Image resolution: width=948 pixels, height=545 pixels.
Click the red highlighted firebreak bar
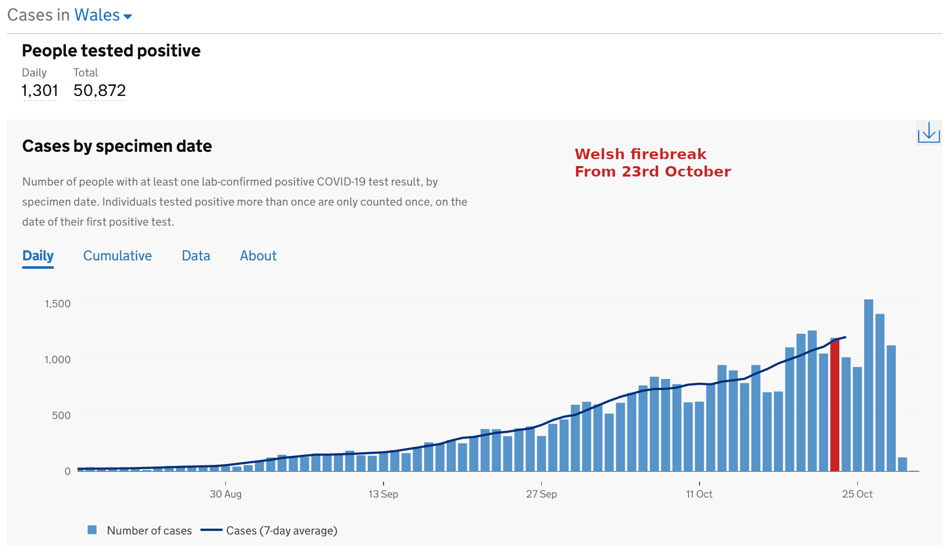pos(835,405)
